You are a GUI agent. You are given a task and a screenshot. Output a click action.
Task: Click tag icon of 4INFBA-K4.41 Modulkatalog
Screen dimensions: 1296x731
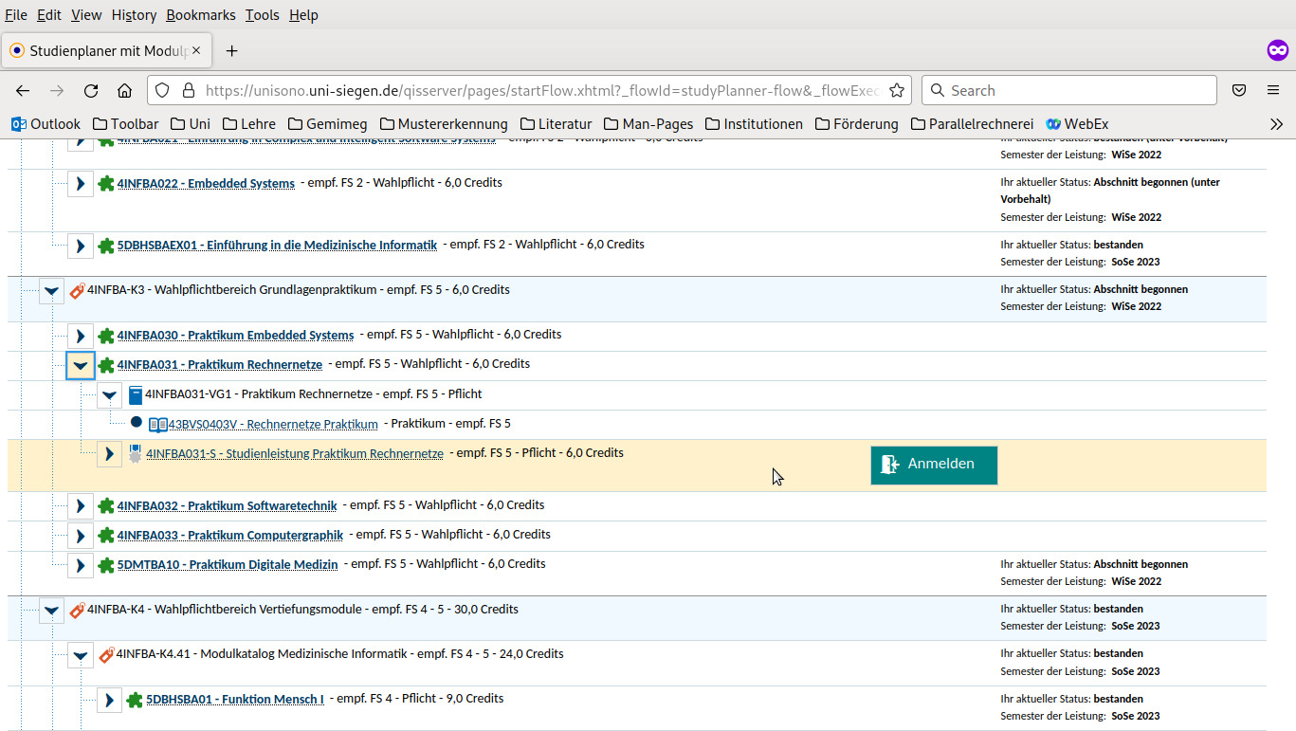[x=106, y=654]
